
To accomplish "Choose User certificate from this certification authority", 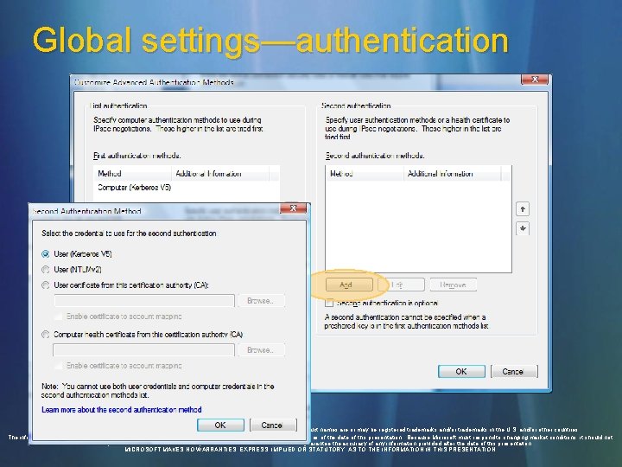I will [46, 285].
